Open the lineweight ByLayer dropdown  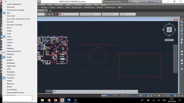[x=110, y=14]
